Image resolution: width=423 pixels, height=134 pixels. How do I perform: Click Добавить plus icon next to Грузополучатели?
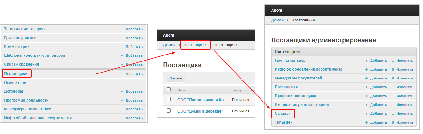[x=122, y=38]
